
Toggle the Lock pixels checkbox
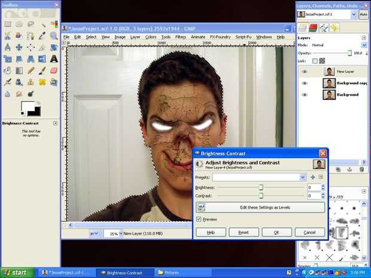pyautogui.click(x=315, y=61)
